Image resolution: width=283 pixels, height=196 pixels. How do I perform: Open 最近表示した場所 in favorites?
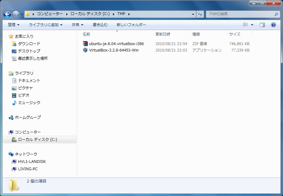(33, 59)
